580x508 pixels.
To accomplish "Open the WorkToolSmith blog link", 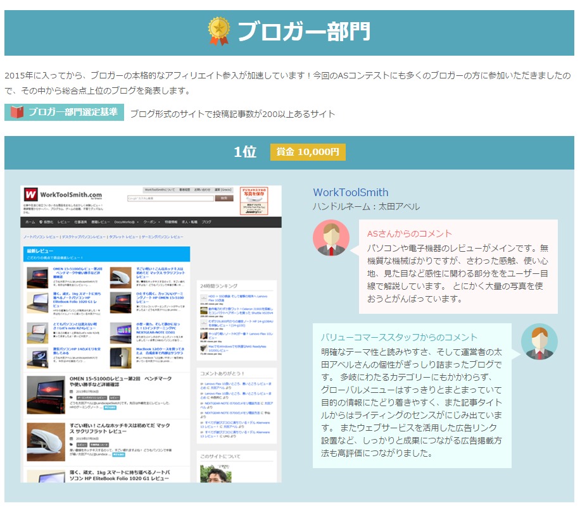I will (350, 192).
